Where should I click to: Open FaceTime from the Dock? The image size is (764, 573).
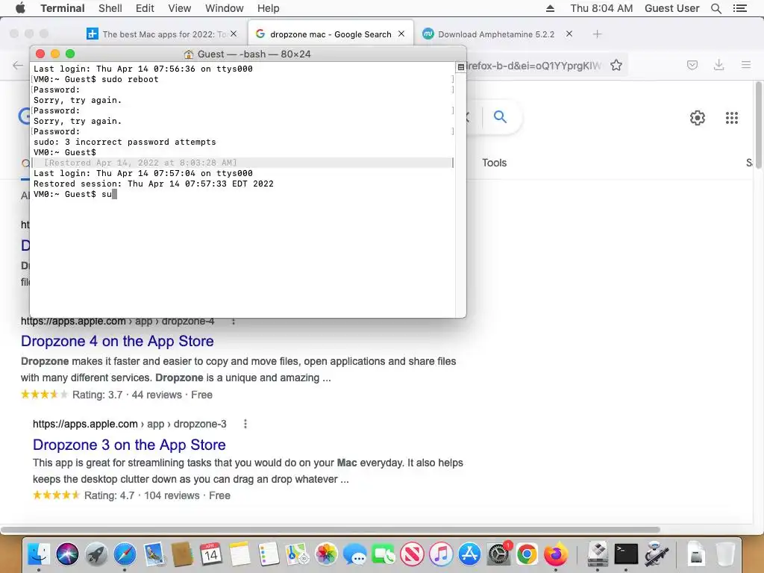(383, 554)
